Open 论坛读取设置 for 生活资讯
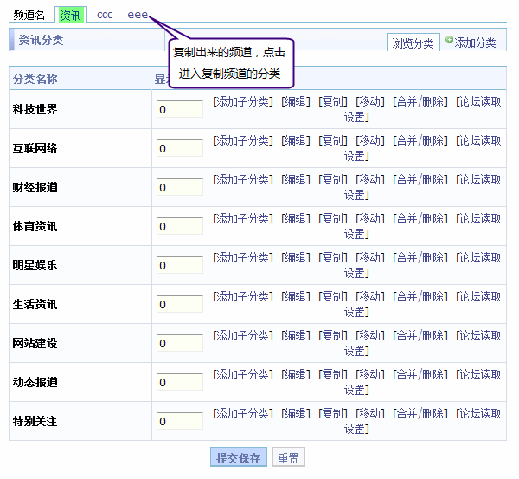 pos(478,296)
